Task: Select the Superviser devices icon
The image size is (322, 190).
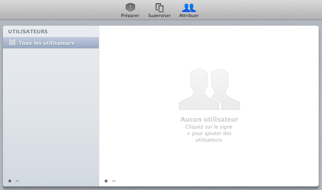Action: (160, 7)
